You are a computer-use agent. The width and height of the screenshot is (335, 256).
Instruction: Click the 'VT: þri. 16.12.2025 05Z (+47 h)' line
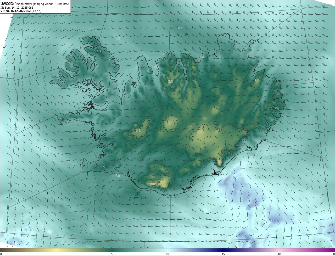click(x=21, y=11)
